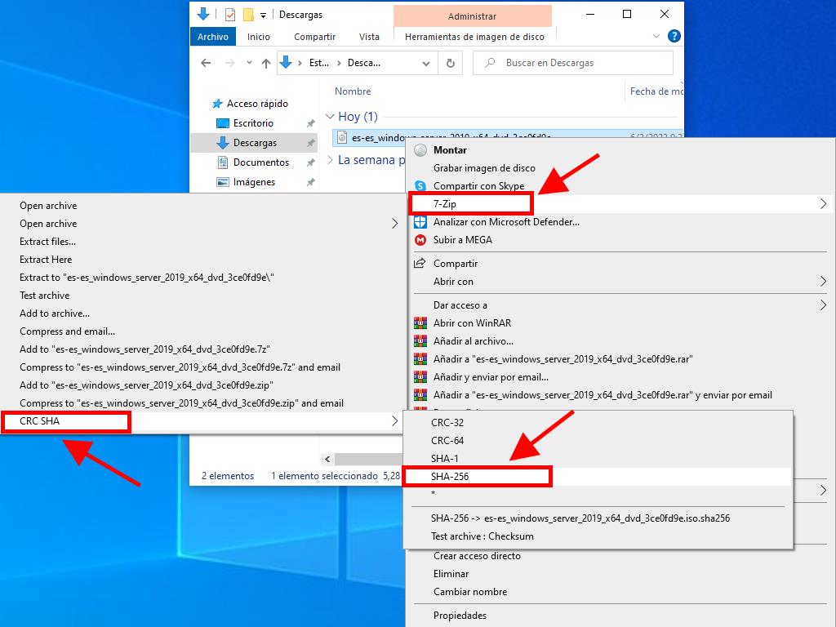The image size is (836, 627).
Task: Click the pin icon next to Documentos
Action: [x=310, y=162]
